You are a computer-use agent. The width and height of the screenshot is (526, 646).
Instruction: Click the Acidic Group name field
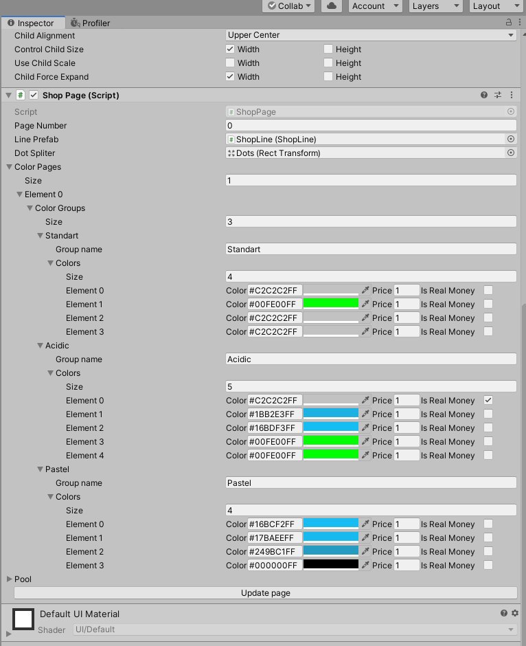(371, 359)
